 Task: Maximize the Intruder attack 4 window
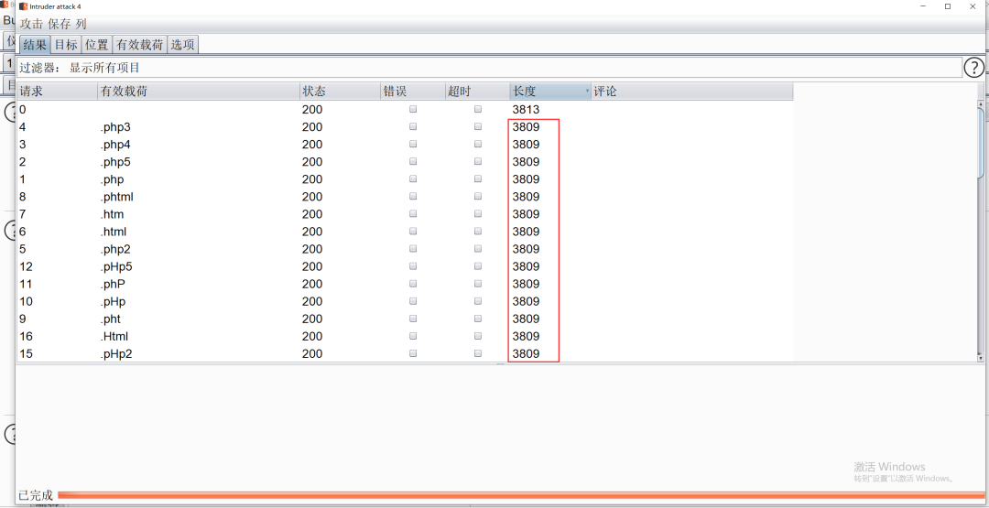(947, 6)
